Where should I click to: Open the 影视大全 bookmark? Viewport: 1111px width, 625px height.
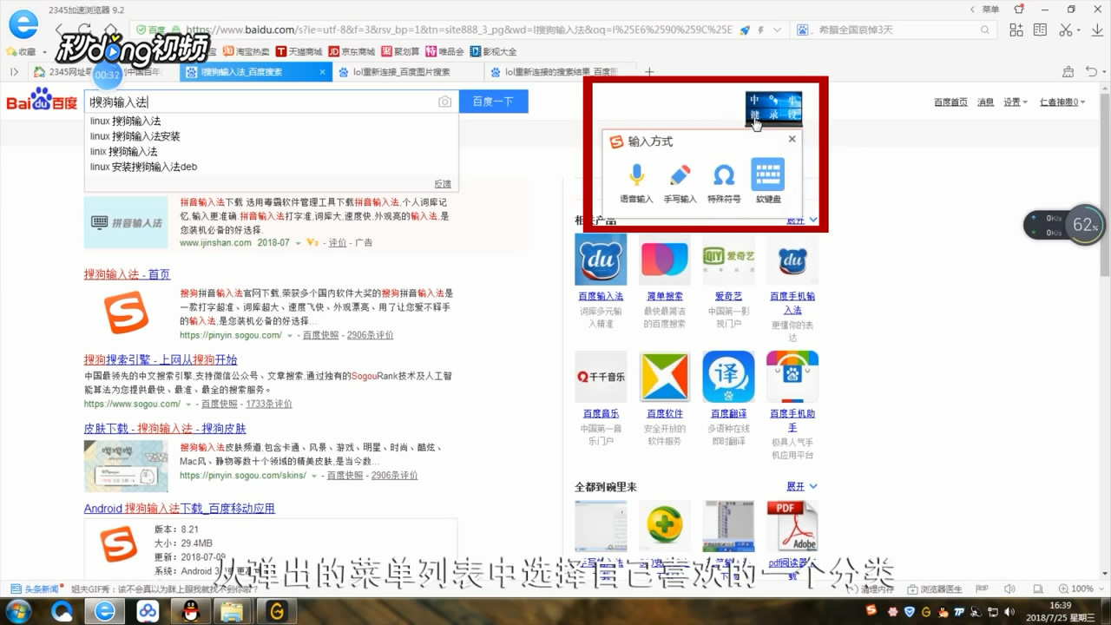pos(492,52)
